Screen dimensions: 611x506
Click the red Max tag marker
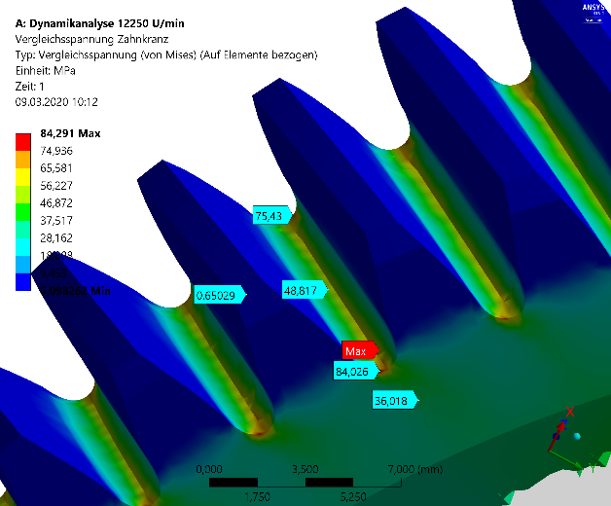coord(357,350)
